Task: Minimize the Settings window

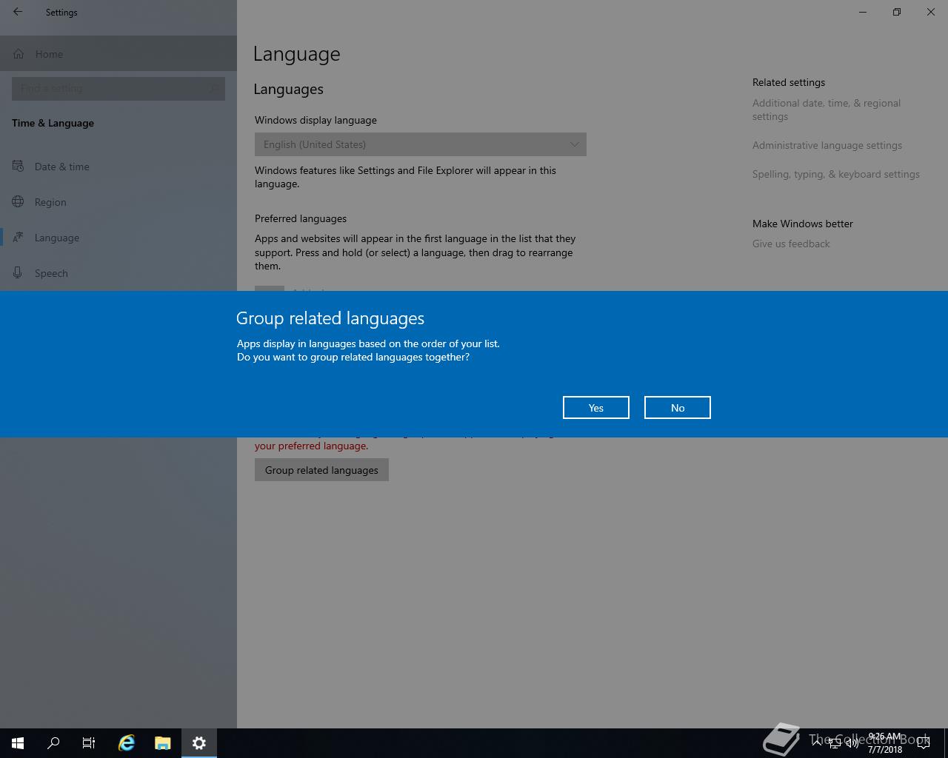Action: (x=863, y=12)
